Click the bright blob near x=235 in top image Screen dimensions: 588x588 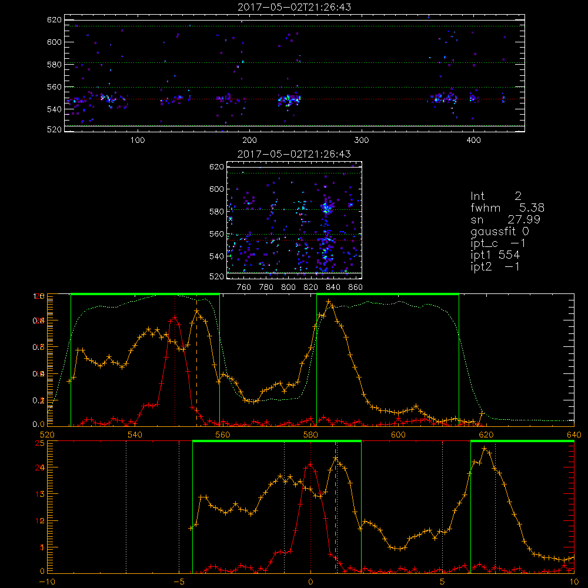pos(289,100)
